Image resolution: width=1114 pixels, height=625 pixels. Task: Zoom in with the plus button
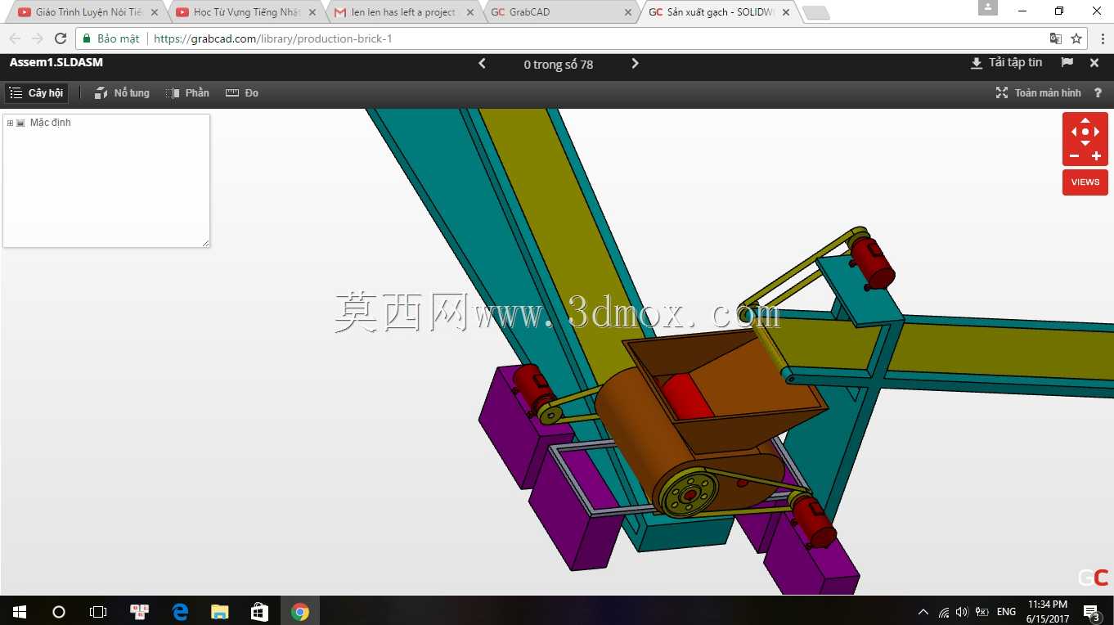[x=1097, y=156]
